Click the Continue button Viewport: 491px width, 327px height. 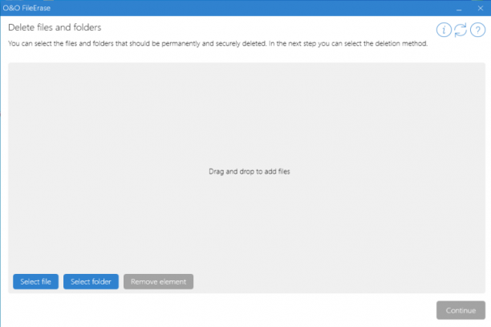[x=461, y=310]
